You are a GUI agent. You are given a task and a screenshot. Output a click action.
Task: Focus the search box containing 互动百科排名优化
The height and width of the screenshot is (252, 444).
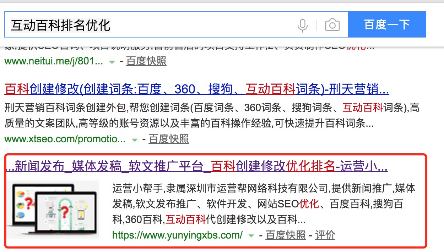point(176,24)
